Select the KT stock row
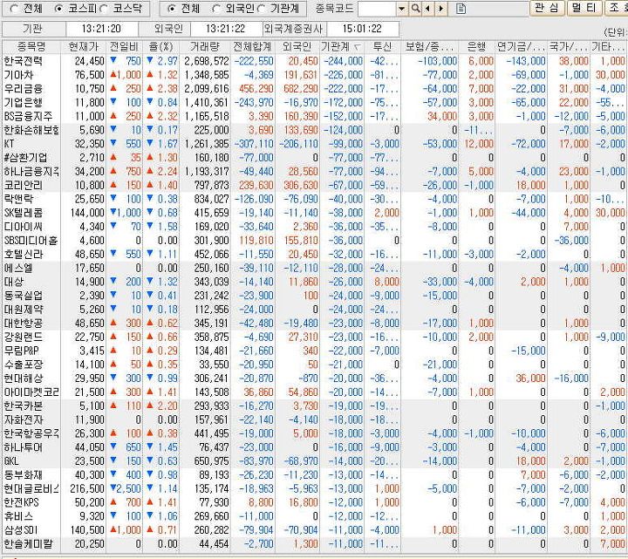 314,144
